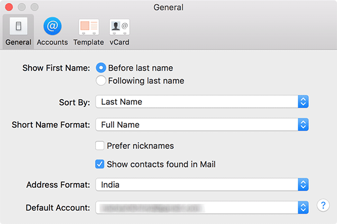Click the Default Account label

[58, 208]
